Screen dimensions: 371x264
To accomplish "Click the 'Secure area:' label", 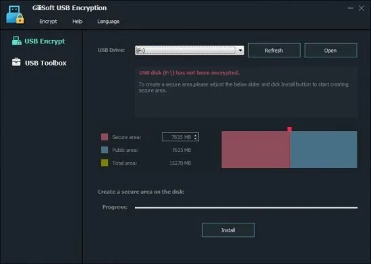I will pyautogui.click(x=127, y=137).
